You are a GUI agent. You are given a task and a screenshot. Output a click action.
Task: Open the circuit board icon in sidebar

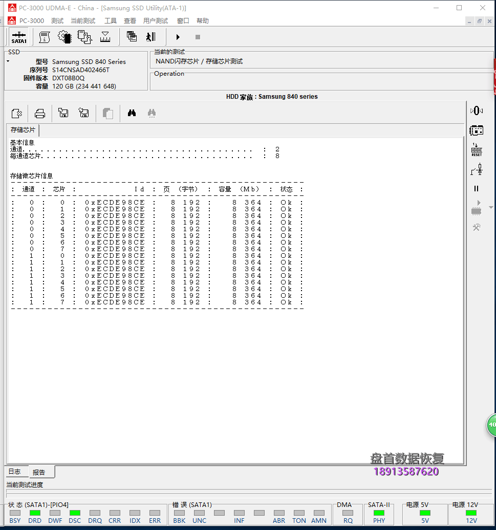[477, 130]
